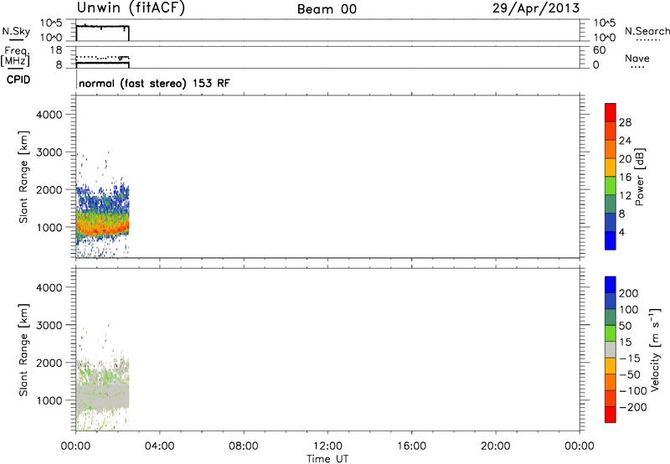Click the 'Nave' legend label
Screen dimensions: 670x464
[637, 58]
